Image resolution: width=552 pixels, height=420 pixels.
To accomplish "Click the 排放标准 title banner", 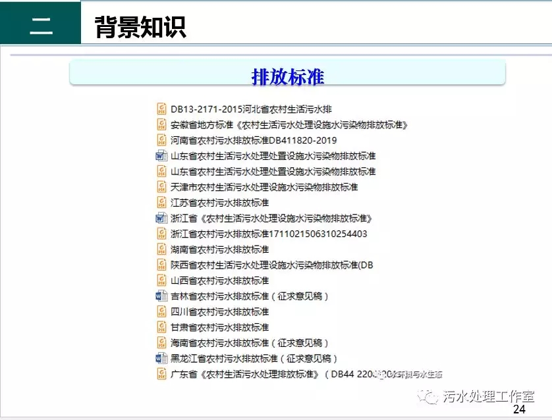I will point(287,76).
